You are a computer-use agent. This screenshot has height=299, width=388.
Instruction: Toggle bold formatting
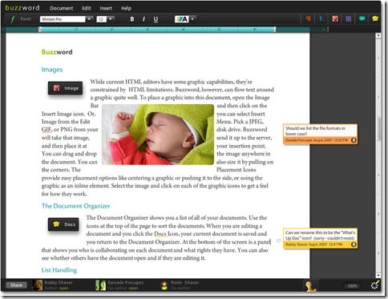(x=132, y=19)
